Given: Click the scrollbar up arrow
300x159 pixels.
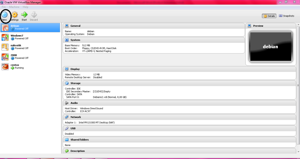Looking at the screenshot, I should tap(298, 25).
